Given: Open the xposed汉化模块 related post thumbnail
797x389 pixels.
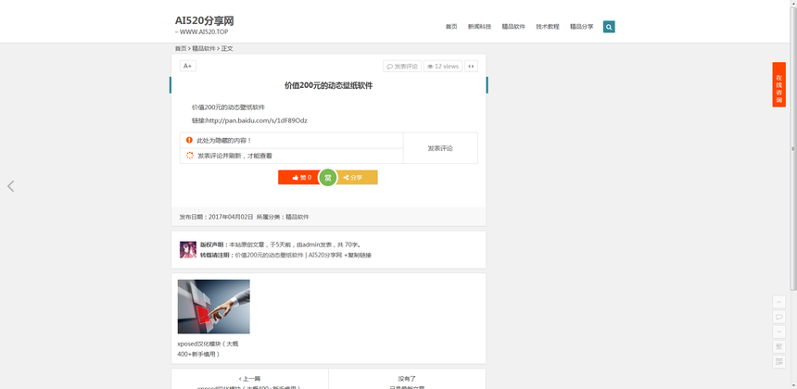Looking at the screenshot, I should tap(213, 307).
